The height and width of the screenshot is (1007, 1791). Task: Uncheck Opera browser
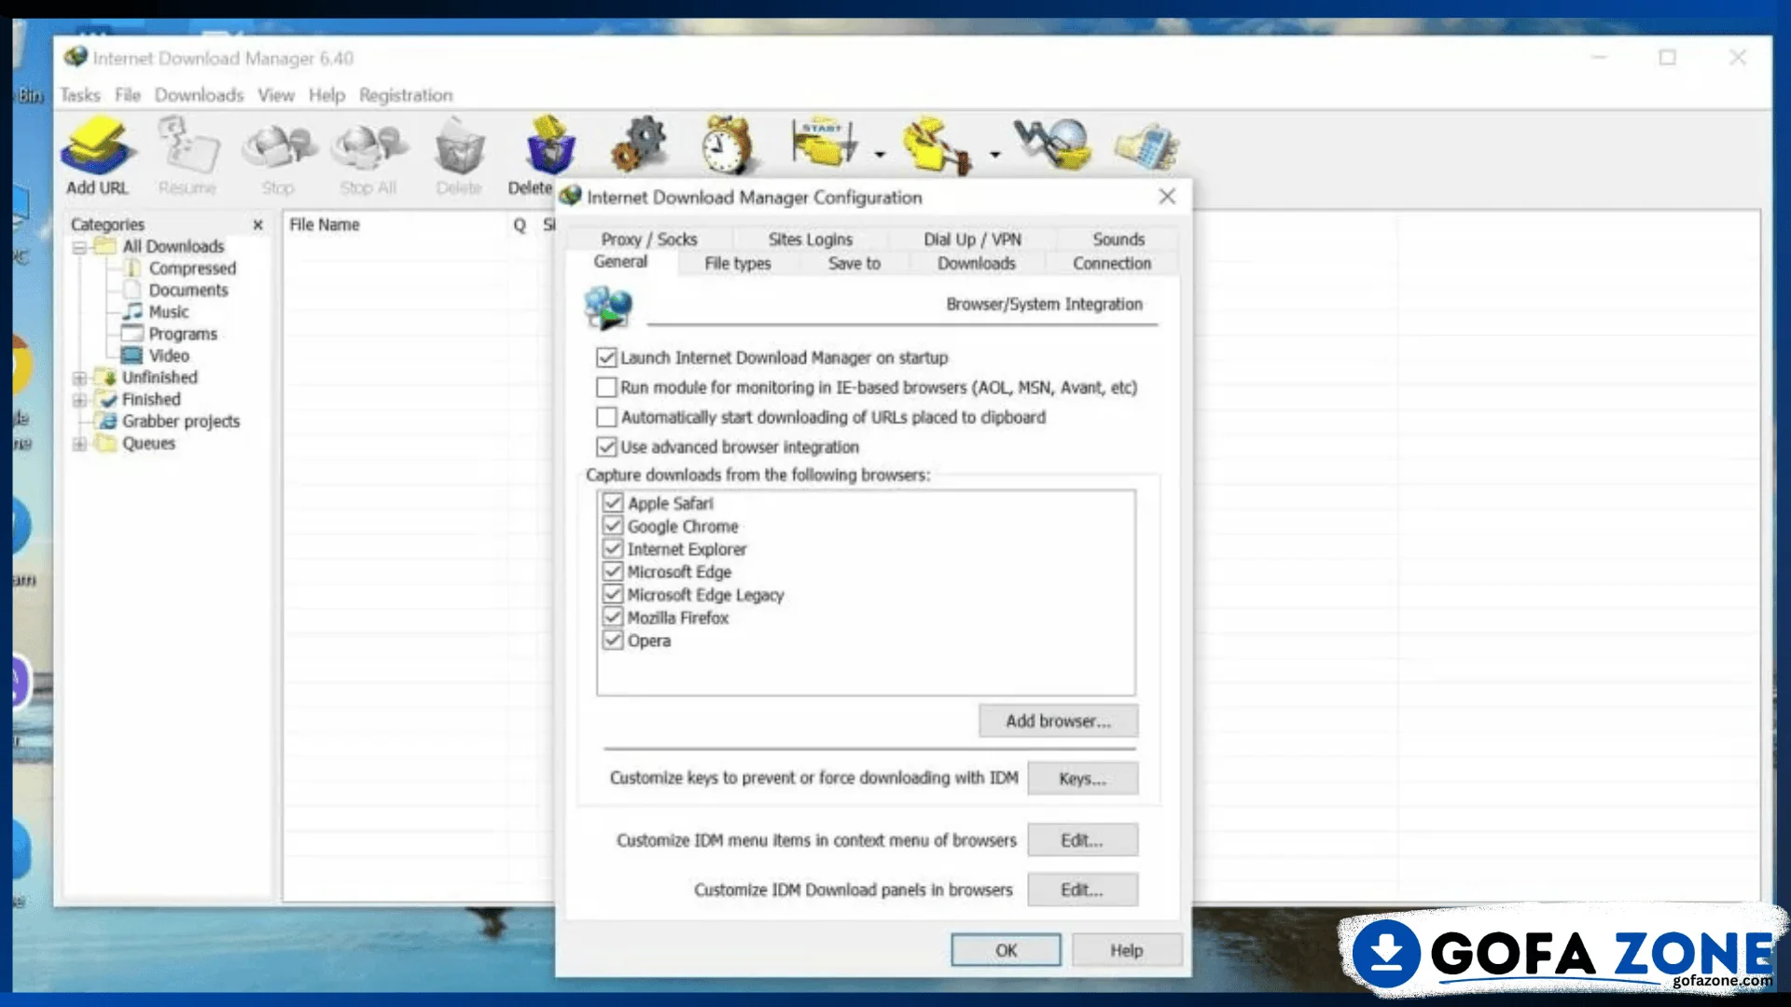point(613,641)
